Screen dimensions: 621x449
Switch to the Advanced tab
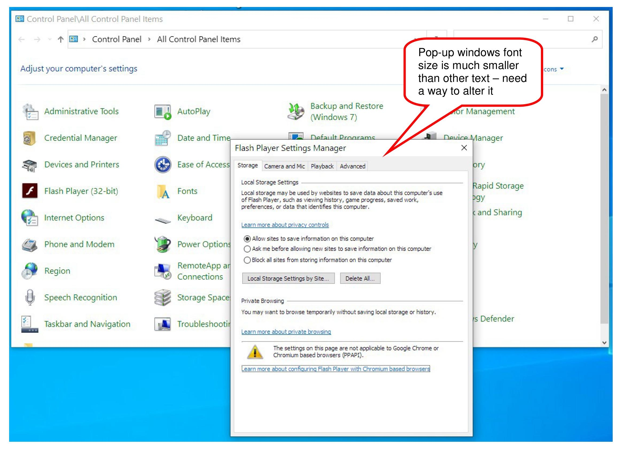coord(352,166)
